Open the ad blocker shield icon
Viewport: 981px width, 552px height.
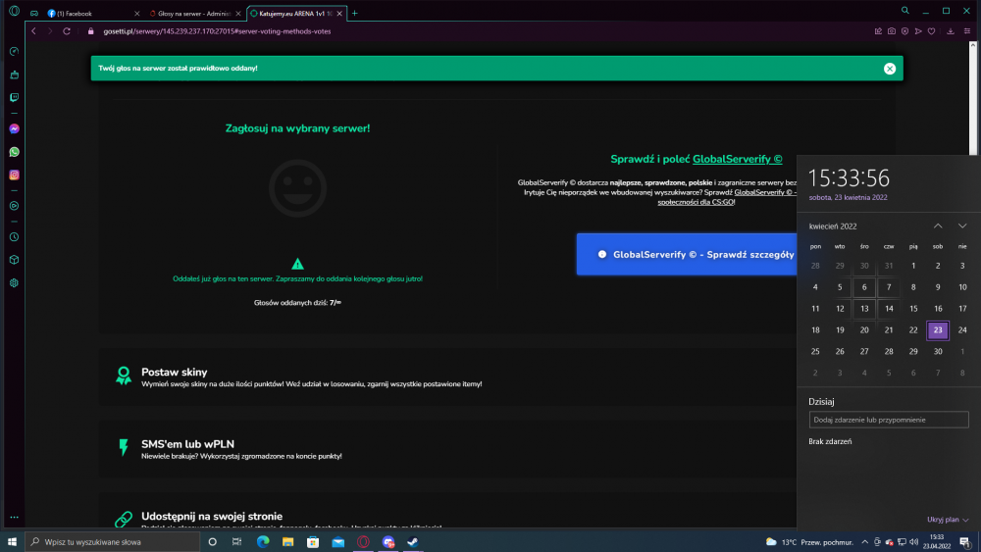coord(904,31)
